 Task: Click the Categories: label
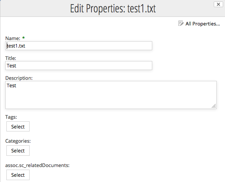(x=18, y=141)
